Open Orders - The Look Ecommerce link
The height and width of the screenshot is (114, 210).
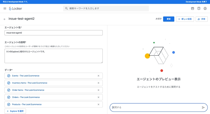[26, 97]
